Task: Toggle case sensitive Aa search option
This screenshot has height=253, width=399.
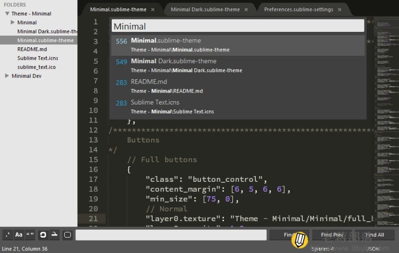Action: click(18, 235)
